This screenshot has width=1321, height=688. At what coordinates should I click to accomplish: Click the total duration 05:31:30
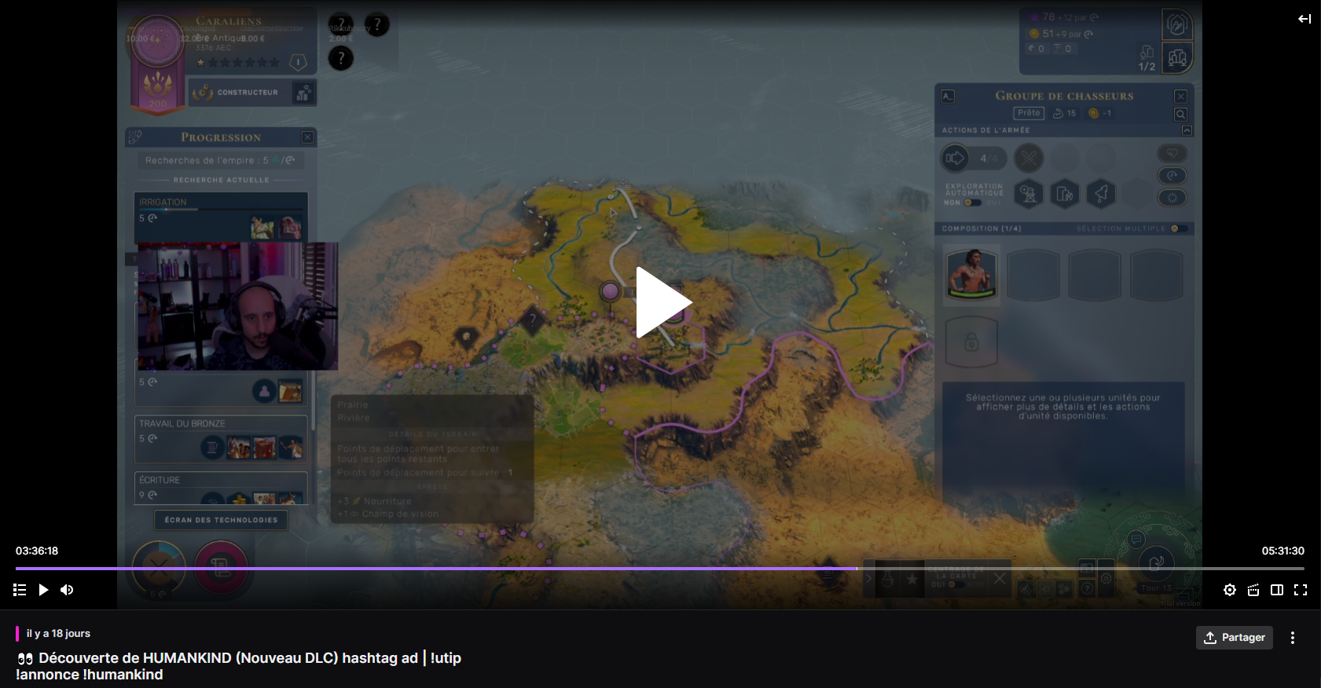pos(1283,551)
